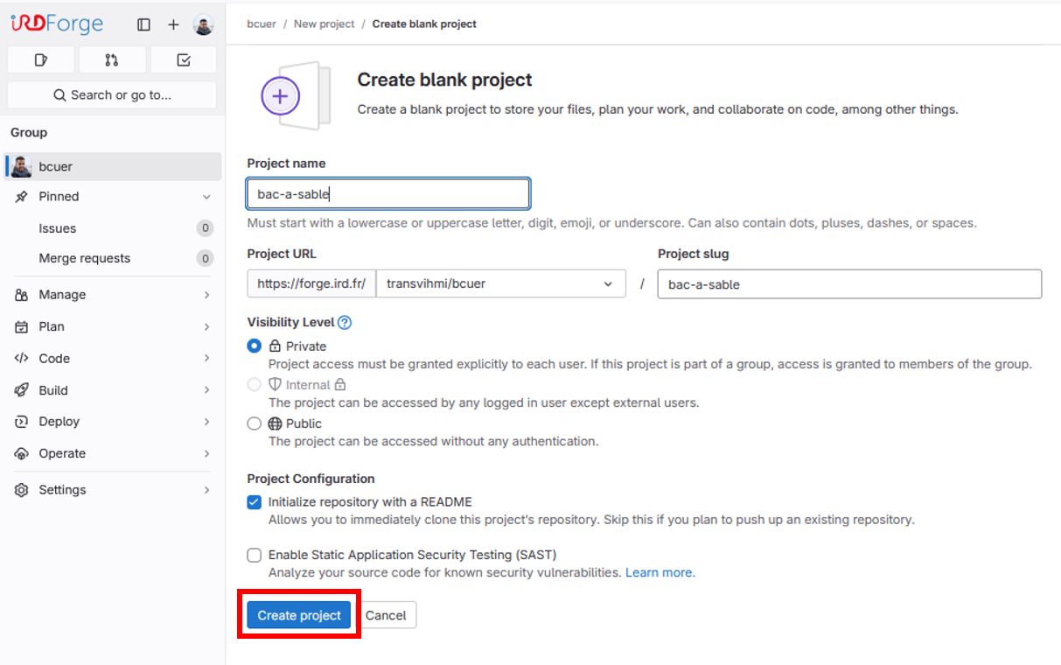Open the Code sidebar menu

114,358
